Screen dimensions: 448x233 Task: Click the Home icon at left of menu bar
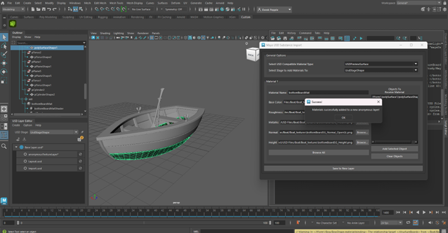tap(3, 3)
